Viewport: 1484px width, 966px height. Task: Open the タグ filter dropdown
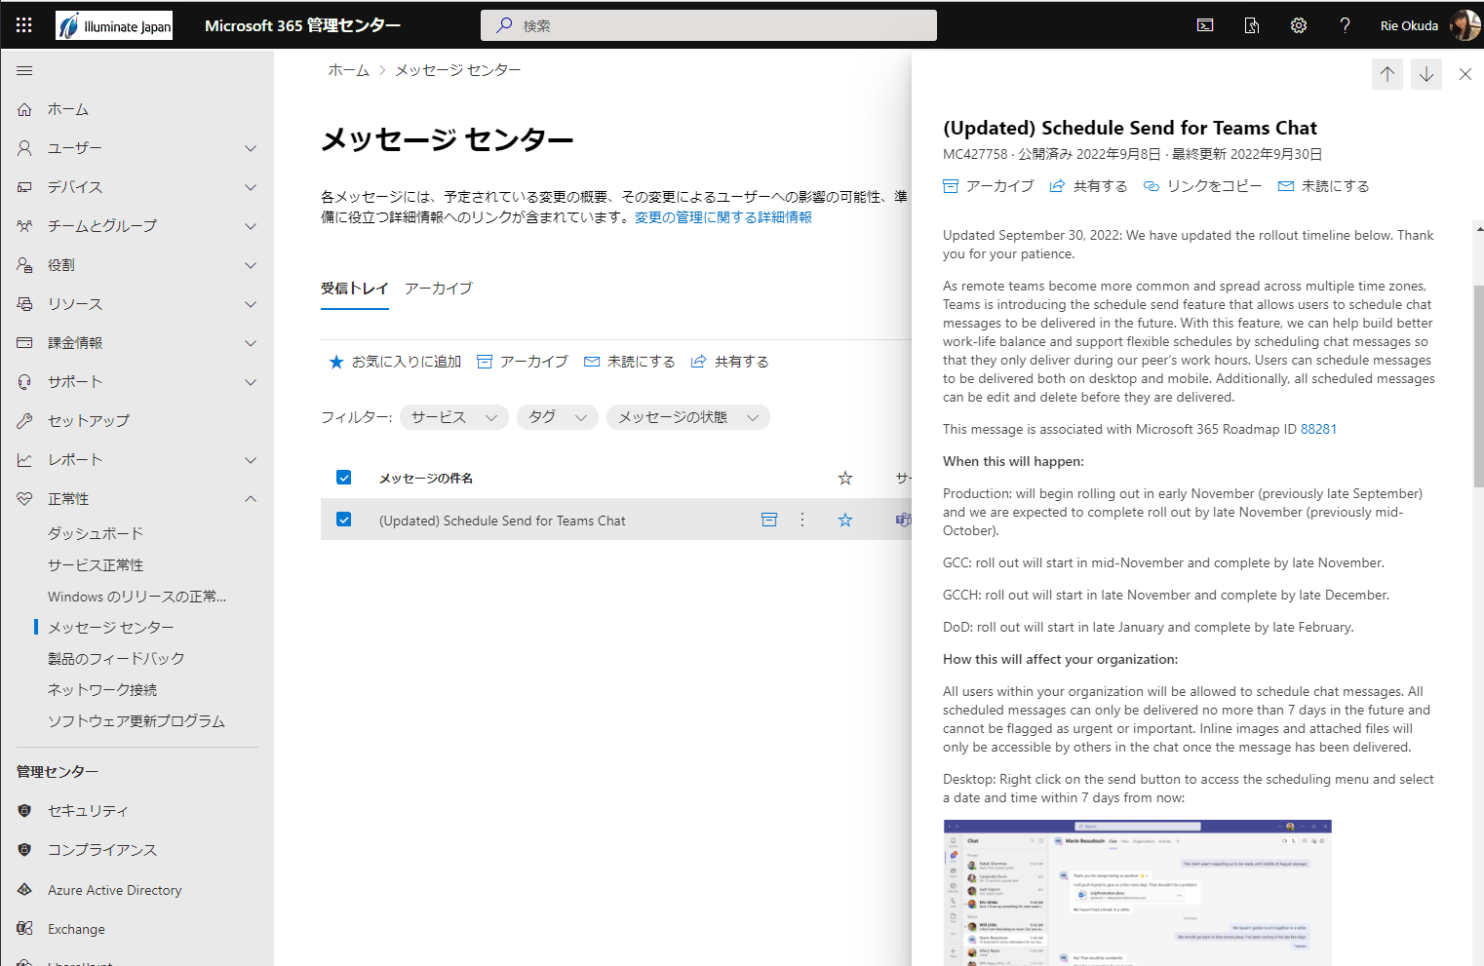558,417
